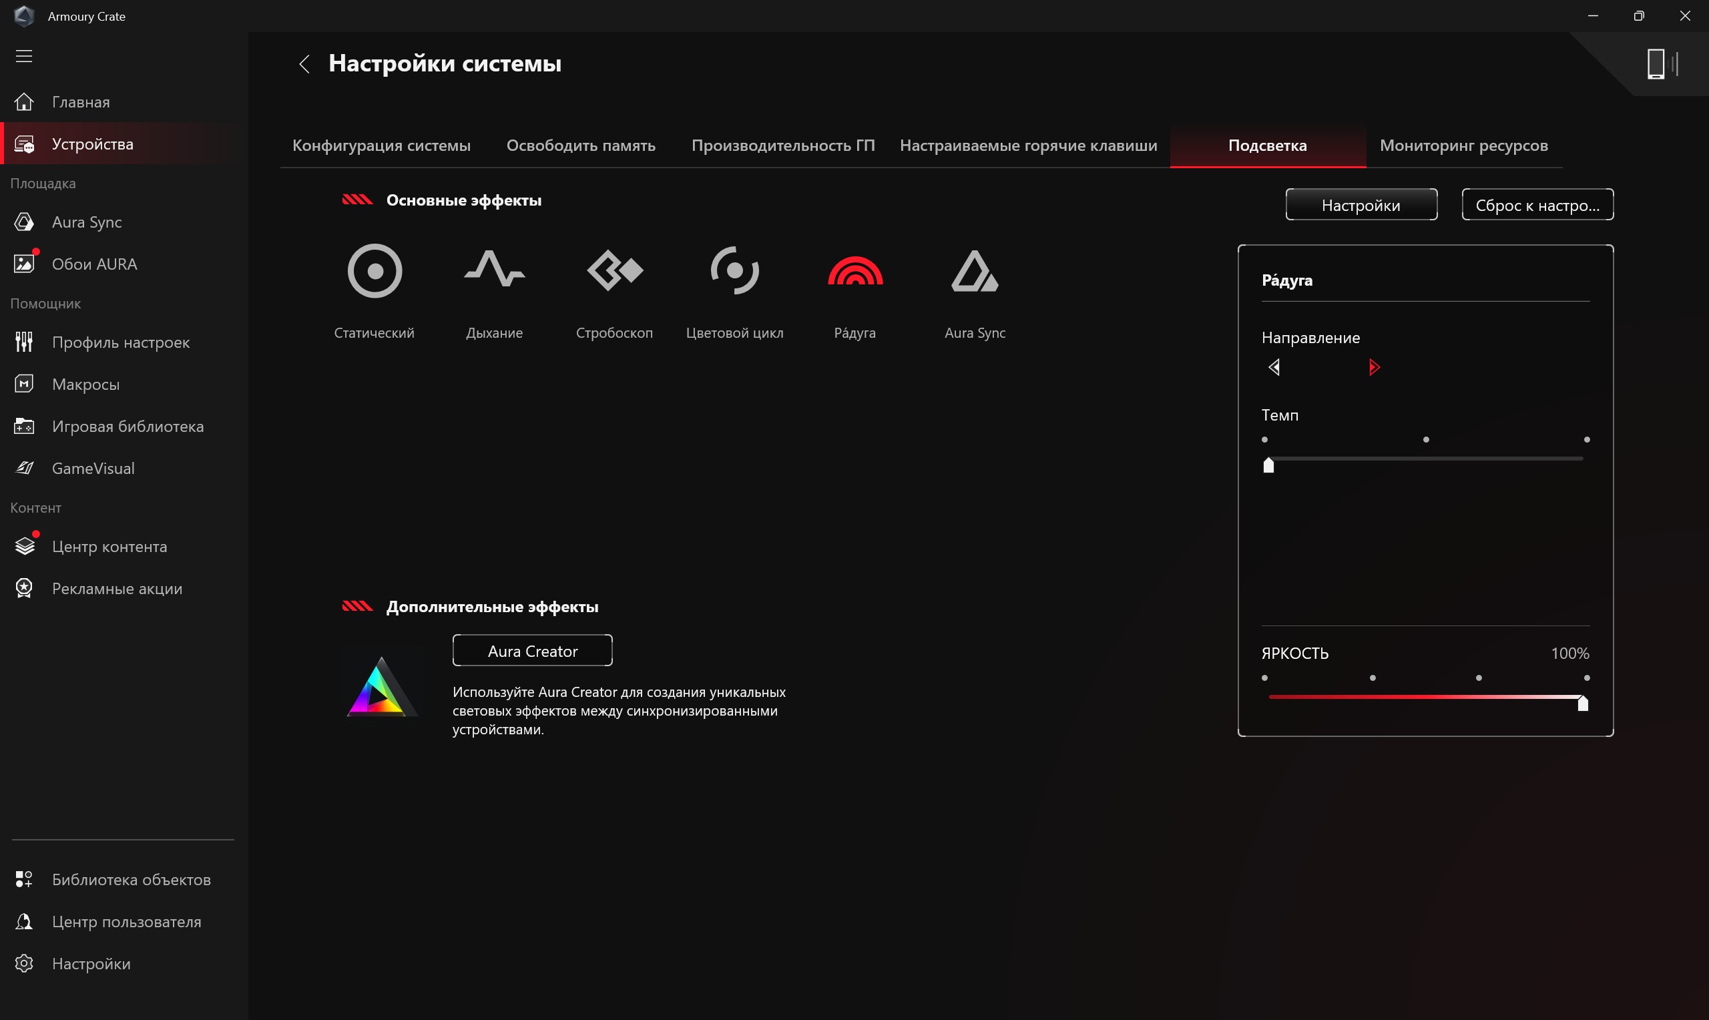Screen dimensions: 1709x1020
Task: Click the 100% brightness value
Action: [x=1569, y=654]
